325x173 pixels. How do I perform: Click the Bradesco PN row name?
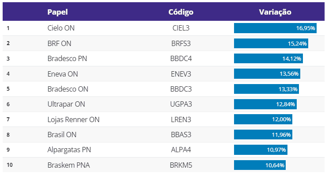pyautogui.click(x=67, y=58)
